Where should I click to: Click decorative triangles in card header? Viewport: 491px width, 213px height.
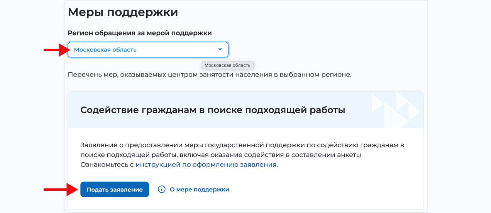coord(396,110)
